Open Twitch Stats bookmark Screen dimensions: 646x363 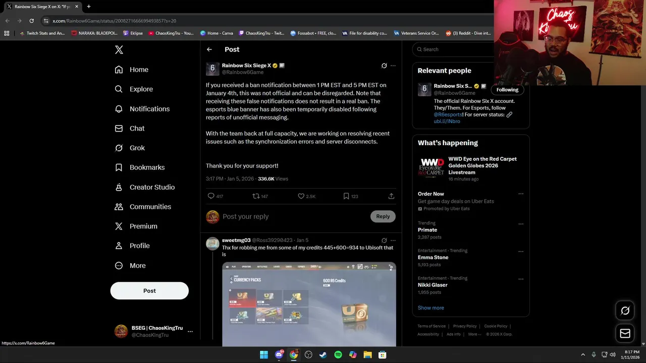coord(41,33)
